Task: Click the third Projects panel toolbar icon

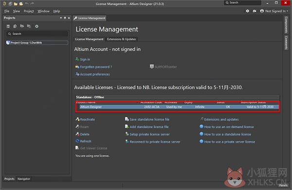Action: [x=22, y=26]
